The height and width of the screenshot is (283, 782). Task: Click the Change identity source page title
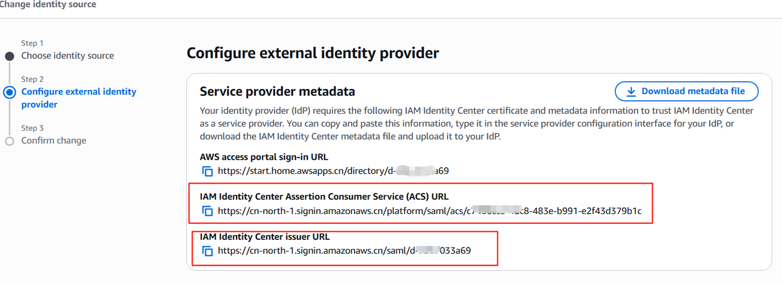47,5
